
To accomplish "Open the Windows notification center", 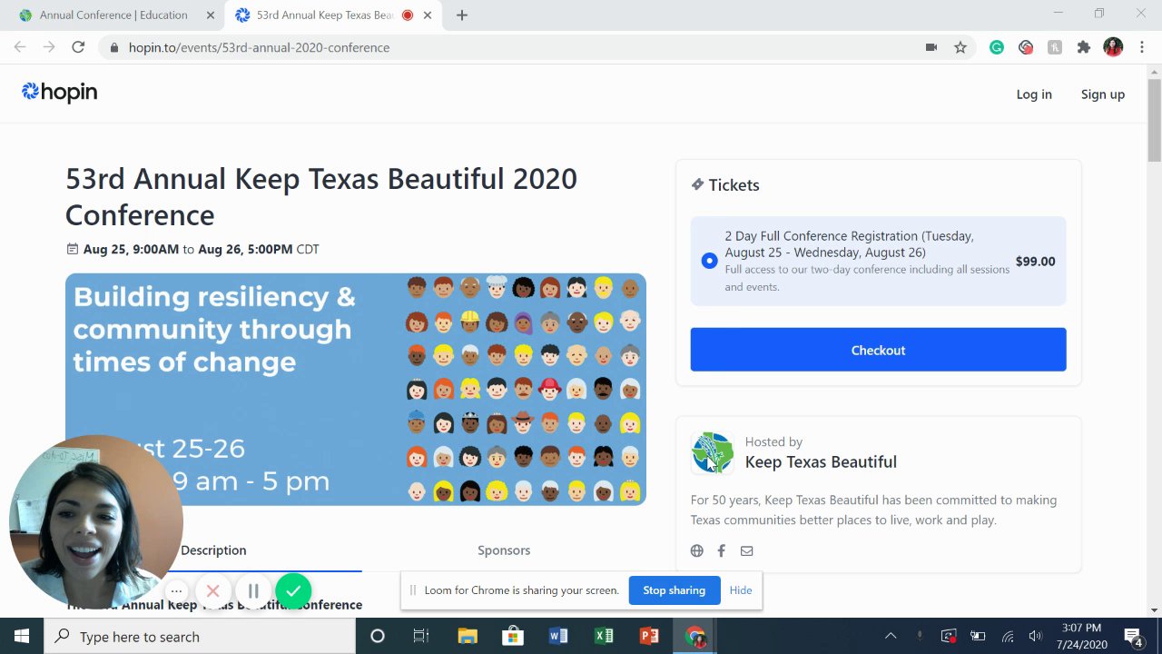I will [x=1134, y=636].
